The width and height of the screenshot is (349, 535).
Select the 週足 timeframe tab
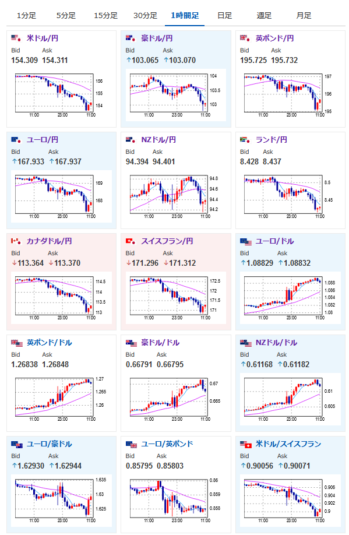tap(264, 16)
